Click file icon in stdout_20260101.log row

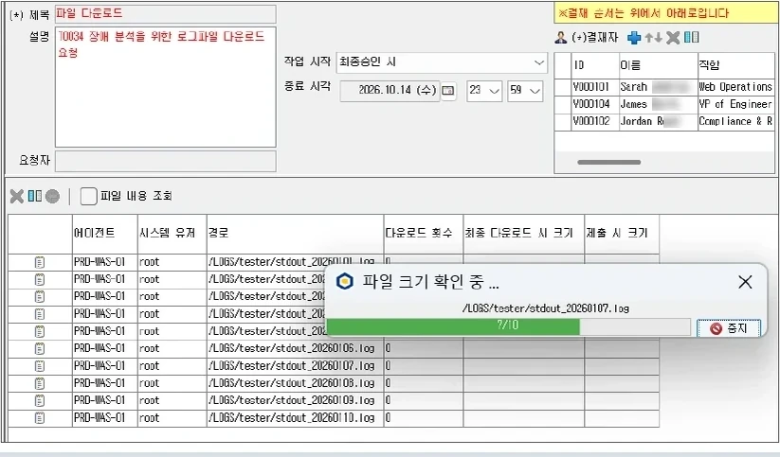(x=40, y=262)
